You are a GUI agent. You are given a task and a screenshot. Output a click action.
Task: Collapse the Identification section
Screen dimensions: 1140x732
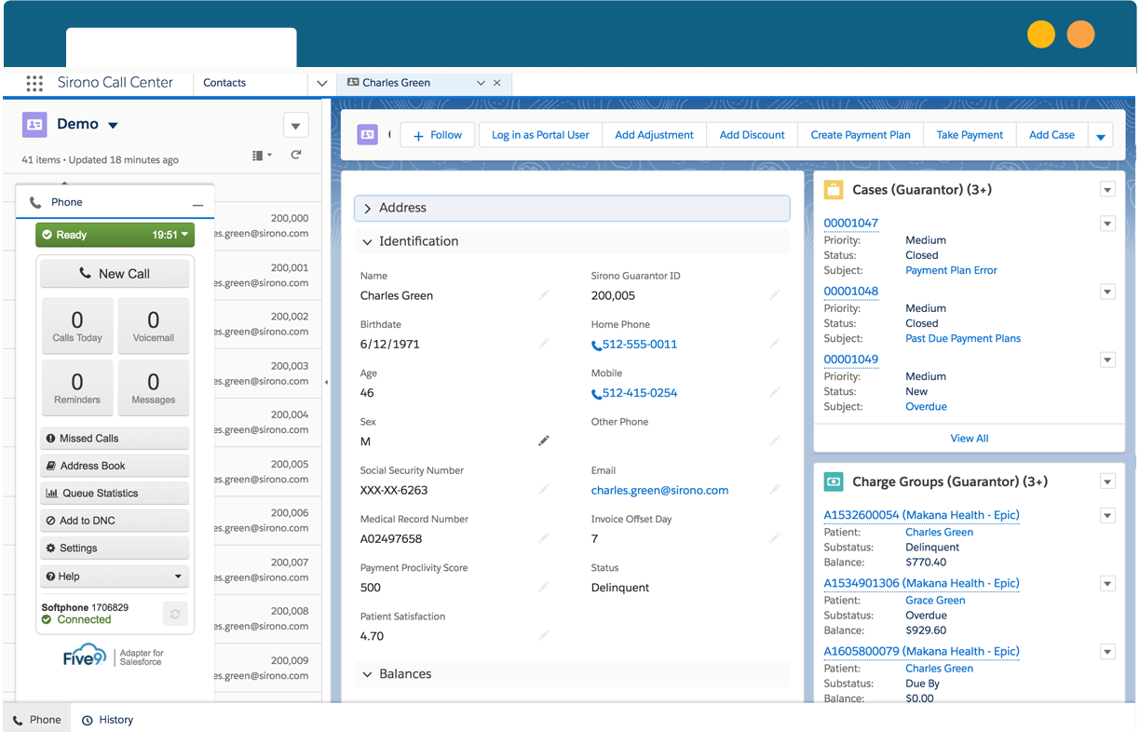tap(572, 241)
